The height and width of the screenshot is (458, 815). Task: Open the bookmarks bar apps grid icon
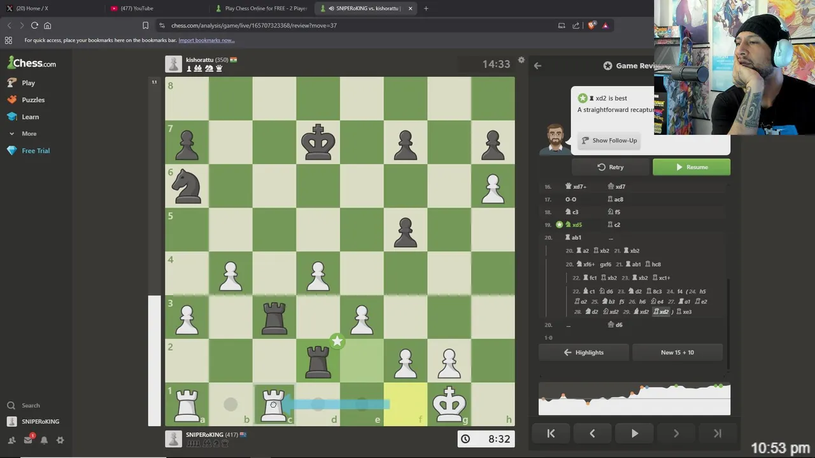click(8, 40)
